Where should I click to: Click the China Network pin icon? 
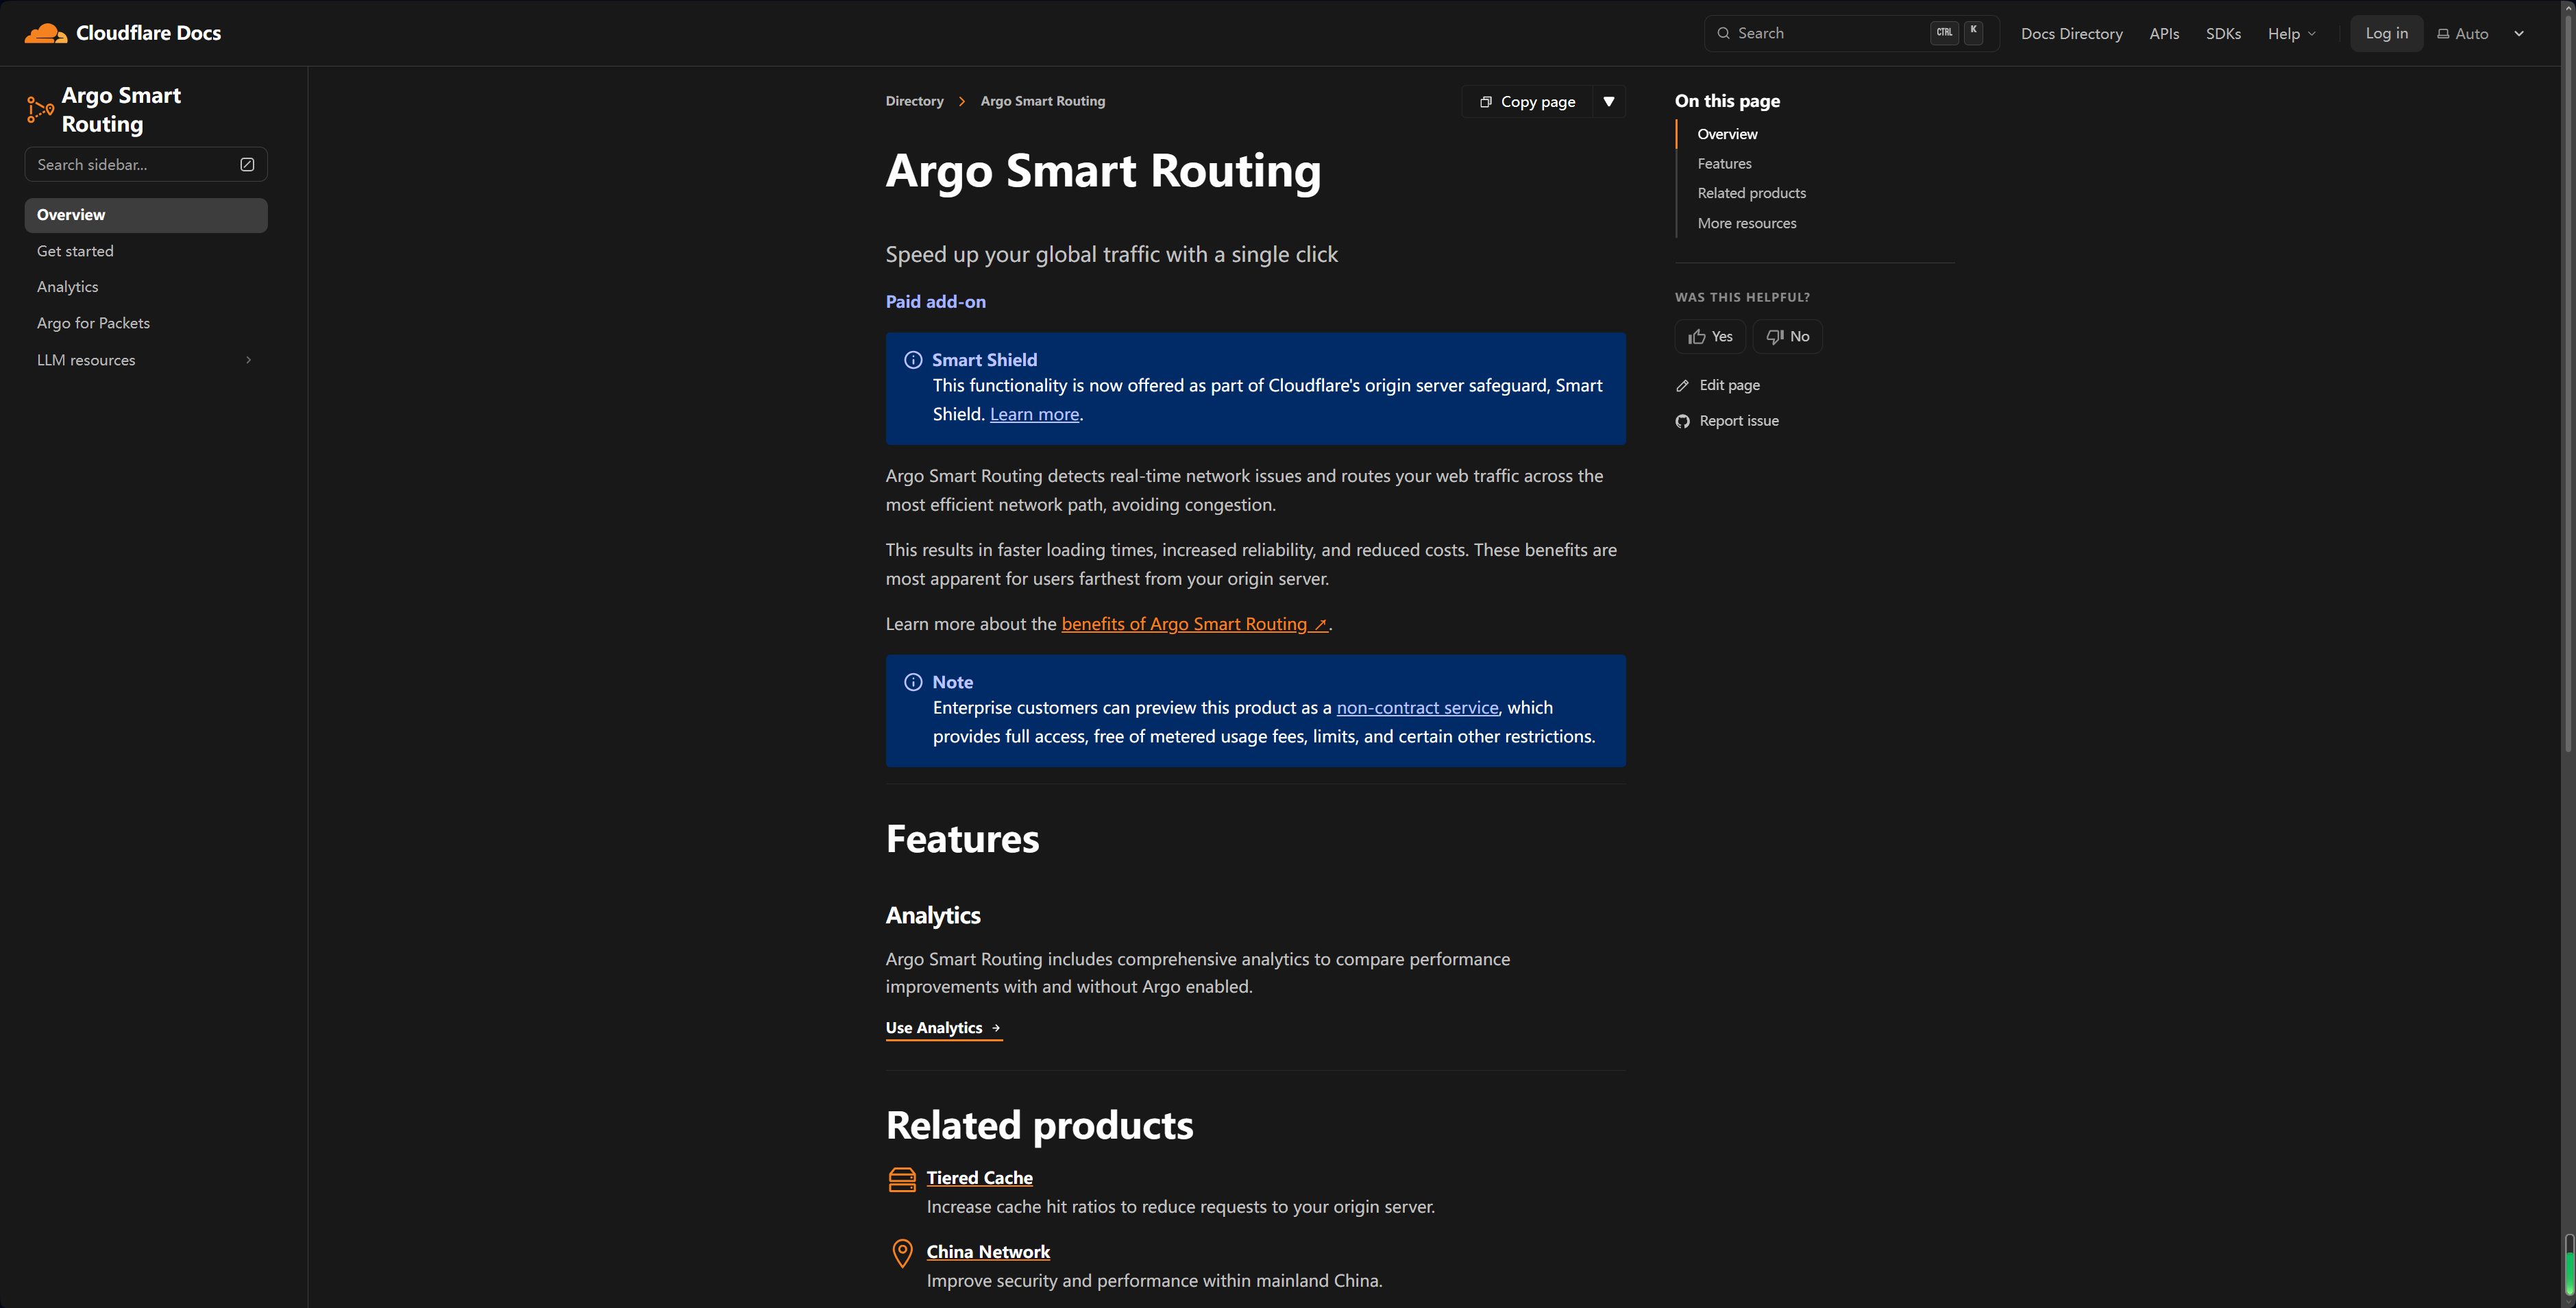coord(902,1253)
